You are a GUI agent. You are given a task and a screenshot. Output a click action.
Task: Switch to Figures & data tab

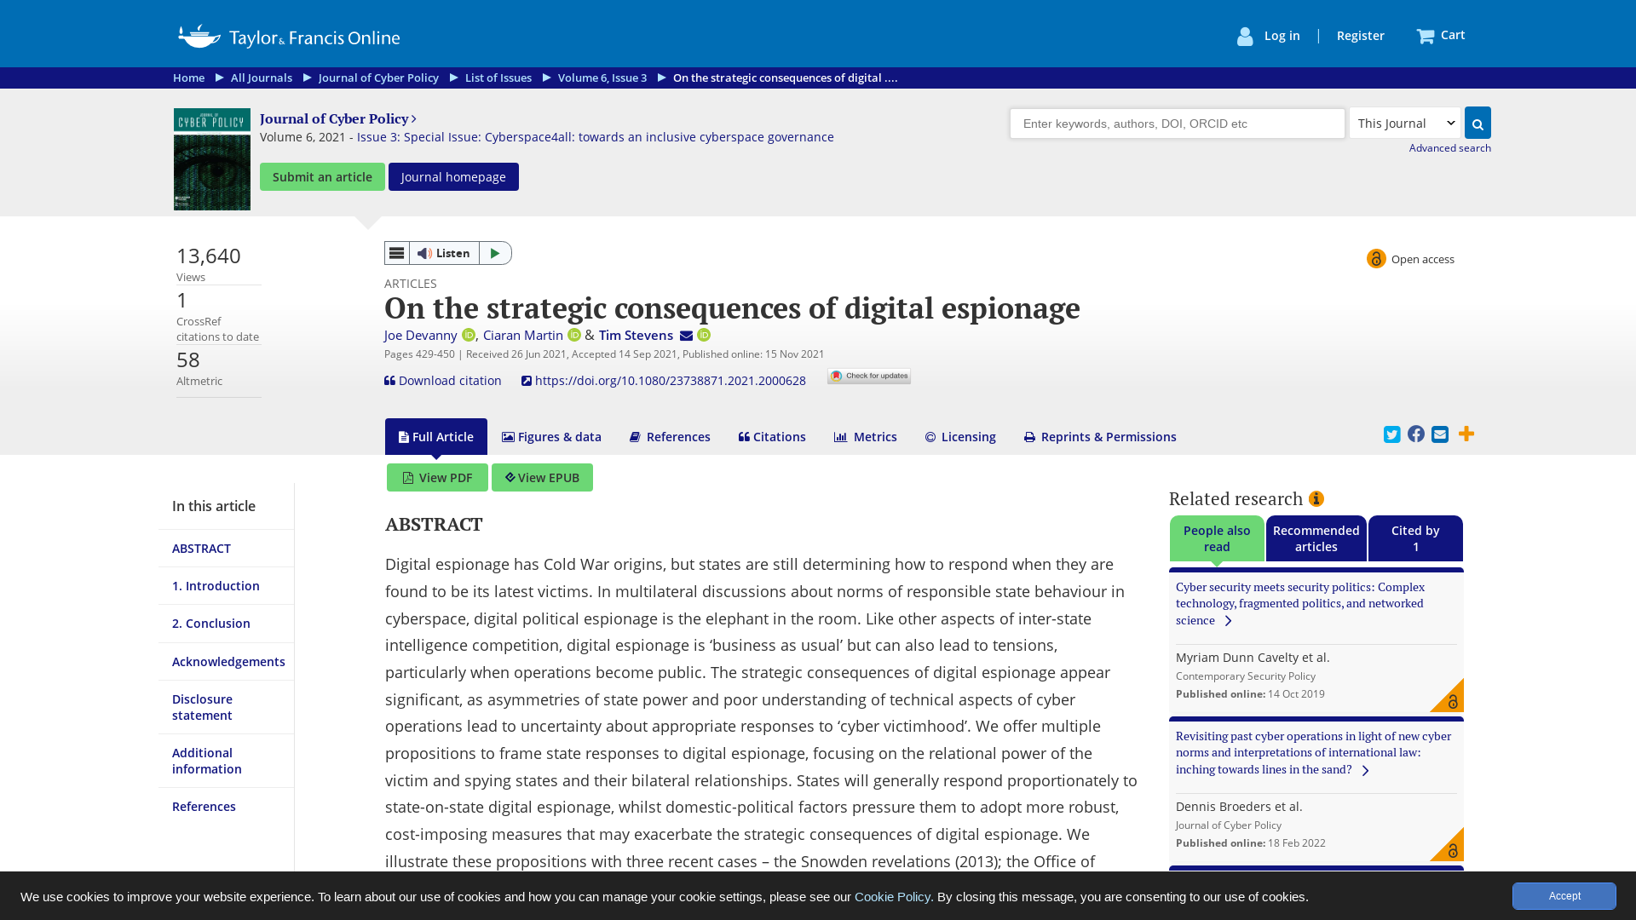tap(551, 437)
